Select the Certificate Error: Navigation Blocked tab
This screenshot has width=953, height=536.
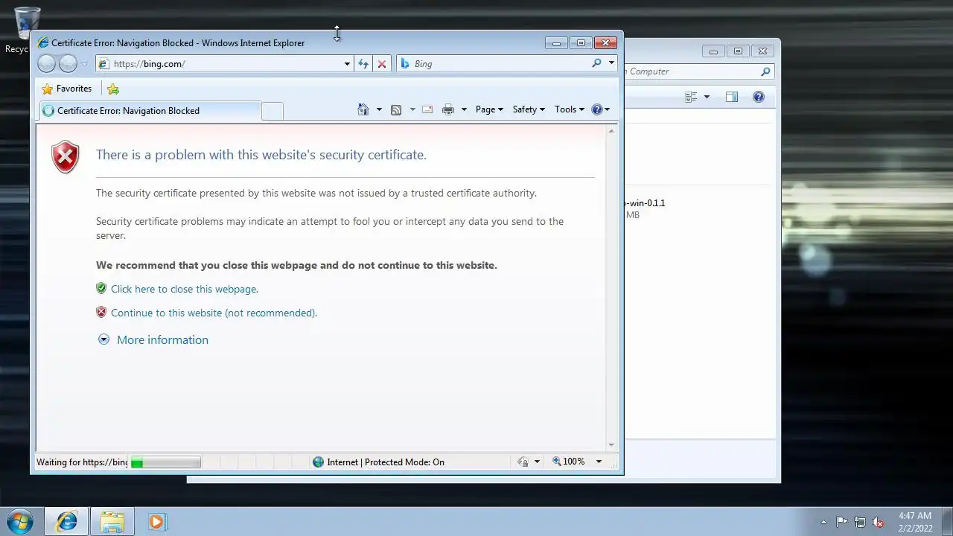149,111
